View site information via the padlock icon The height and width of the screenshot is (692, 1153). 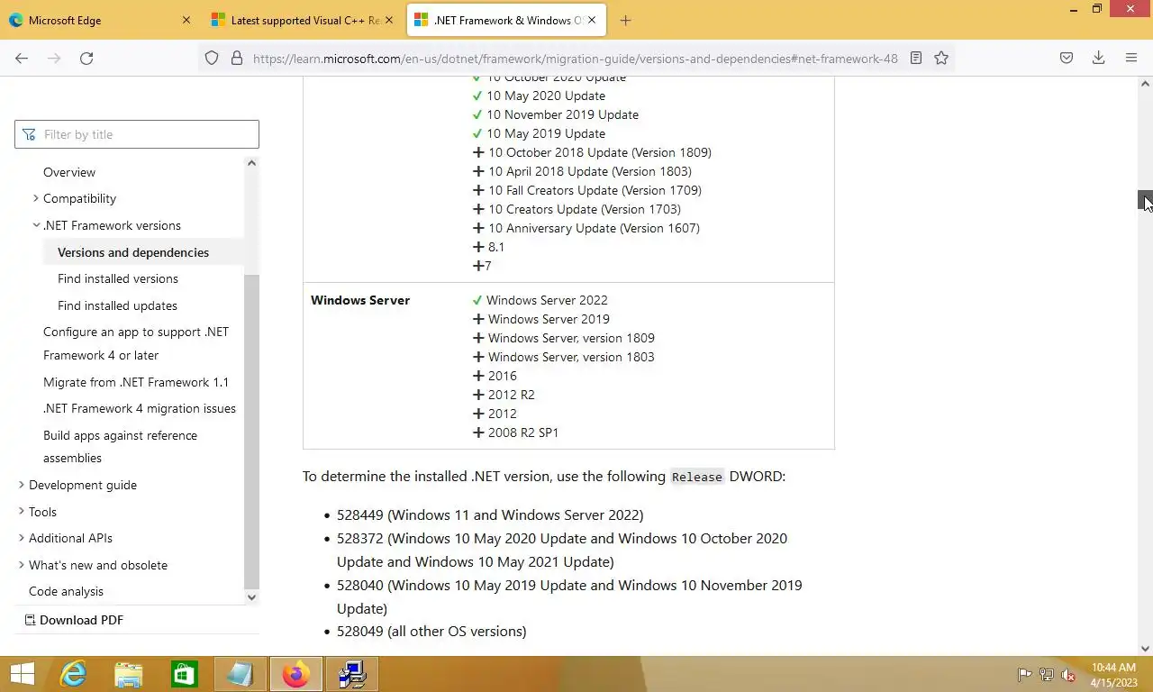pos(237,58)
